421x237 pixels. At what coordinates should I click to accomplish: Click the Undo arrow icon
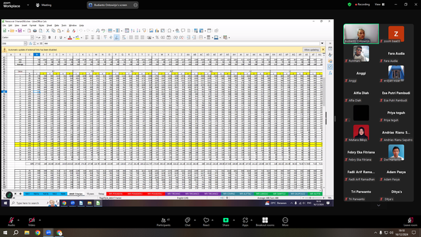tap(80, 31)
